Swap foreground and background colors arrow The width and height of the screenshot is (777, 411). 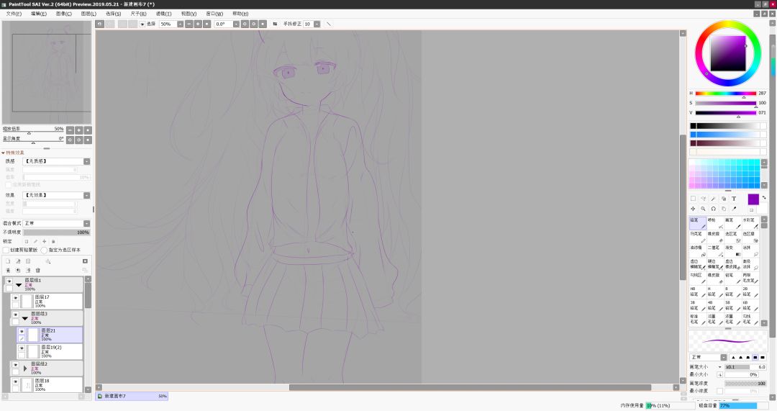pos(763,197)
